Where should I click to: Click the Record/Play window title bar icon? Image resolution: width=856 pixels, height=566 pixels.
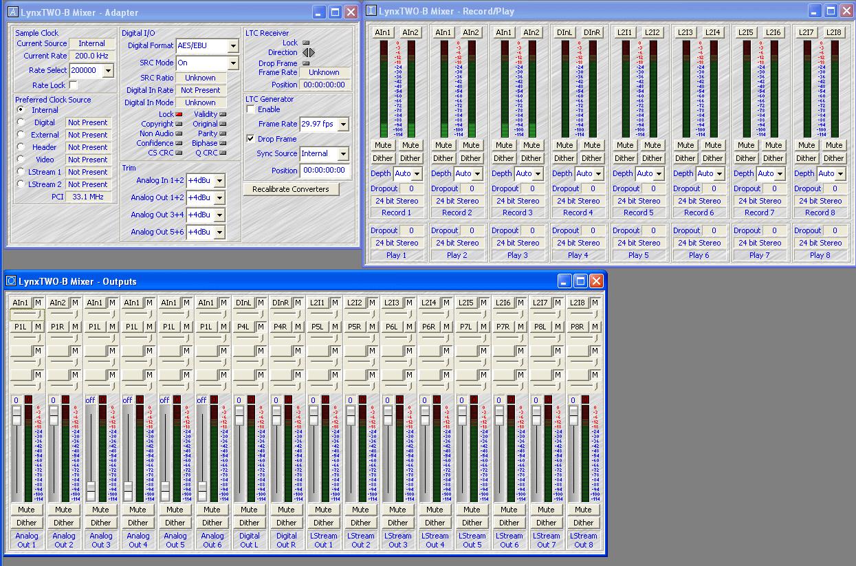tap(371, 11)
